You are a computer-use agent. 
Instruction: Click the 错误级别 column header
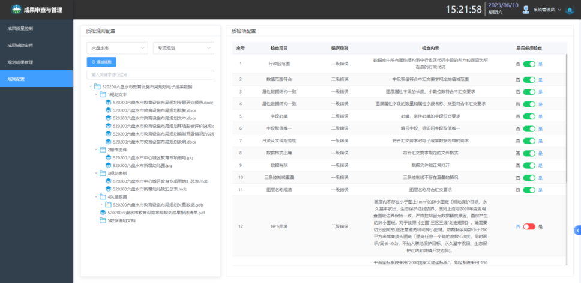click(339, 48)
